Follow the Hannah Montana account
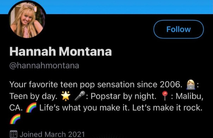Image resolution: width=213 pixels, height=138 pixels. pyautogui.click(x=178, y=29)
